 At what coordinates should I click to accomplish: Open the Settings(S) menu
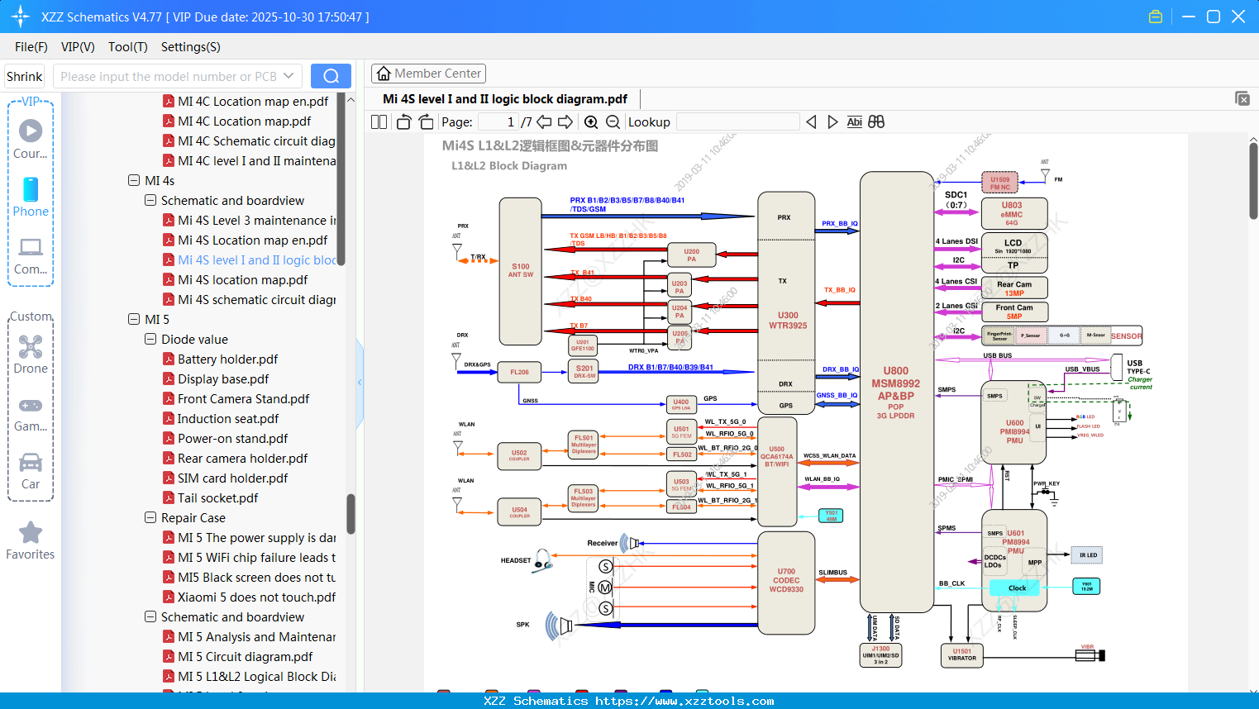190,47
